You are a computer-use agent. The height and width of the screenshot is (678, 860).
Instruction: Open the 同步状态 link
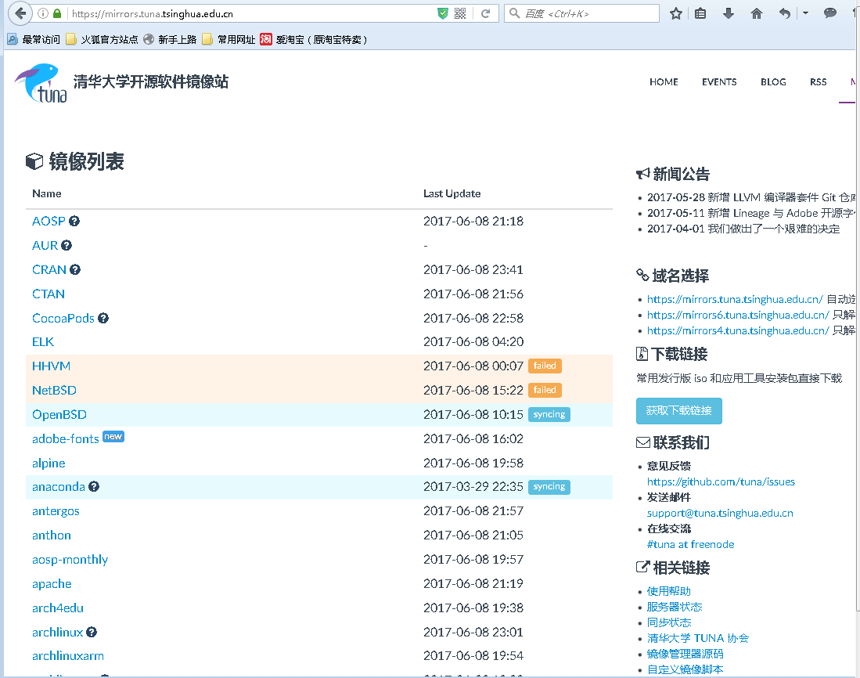pyautogui.click(x=668, y=622)
